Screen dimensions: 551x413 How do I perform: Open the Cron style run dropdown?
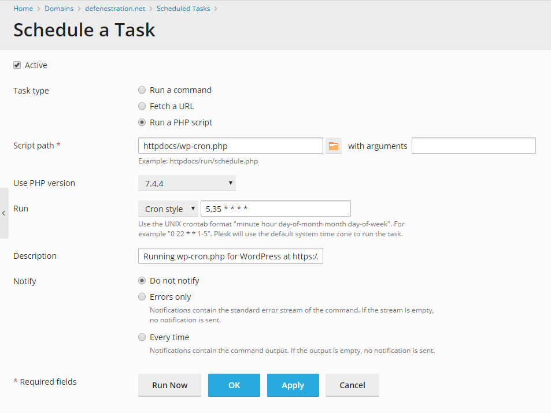168,209
